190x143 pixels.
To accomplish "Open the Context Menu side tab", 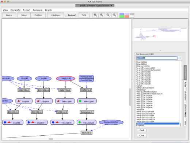I will tap(185, 110).
